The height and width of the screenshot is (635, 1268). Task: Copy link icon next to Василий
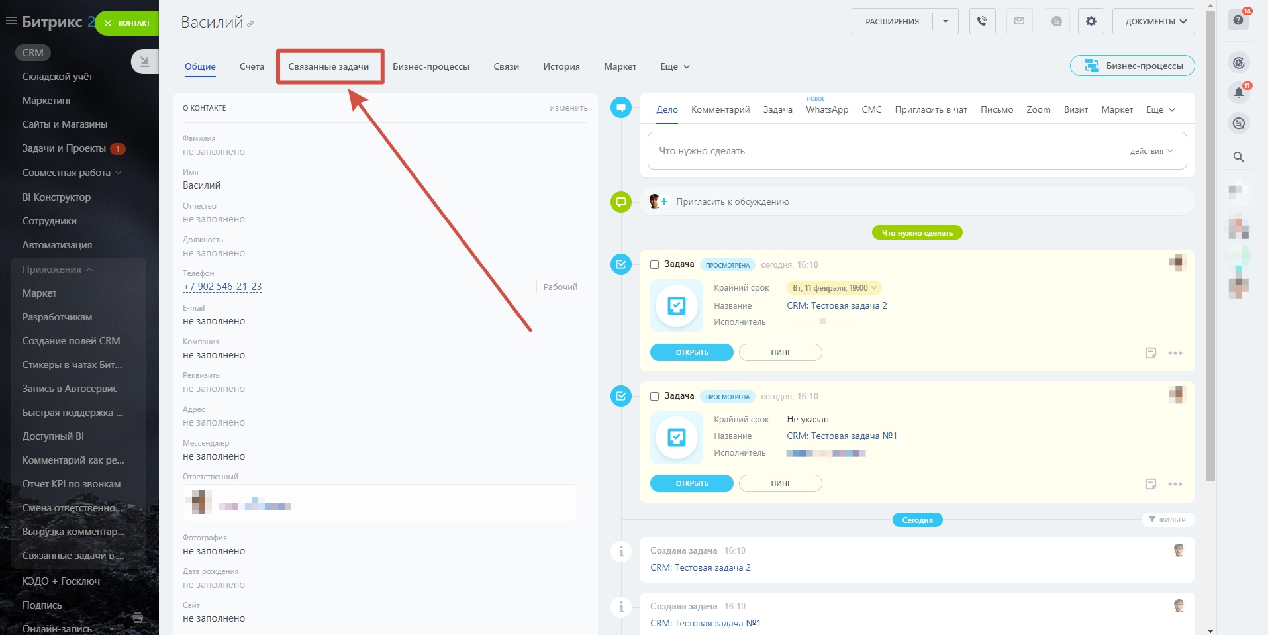250,24
